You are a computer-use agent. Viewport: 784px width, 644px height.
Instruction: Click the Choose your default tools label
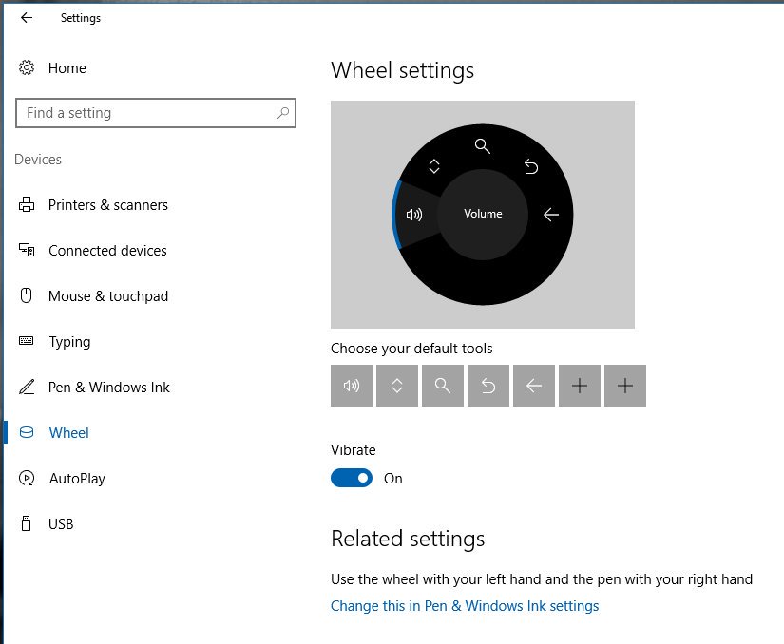point(411,349)
